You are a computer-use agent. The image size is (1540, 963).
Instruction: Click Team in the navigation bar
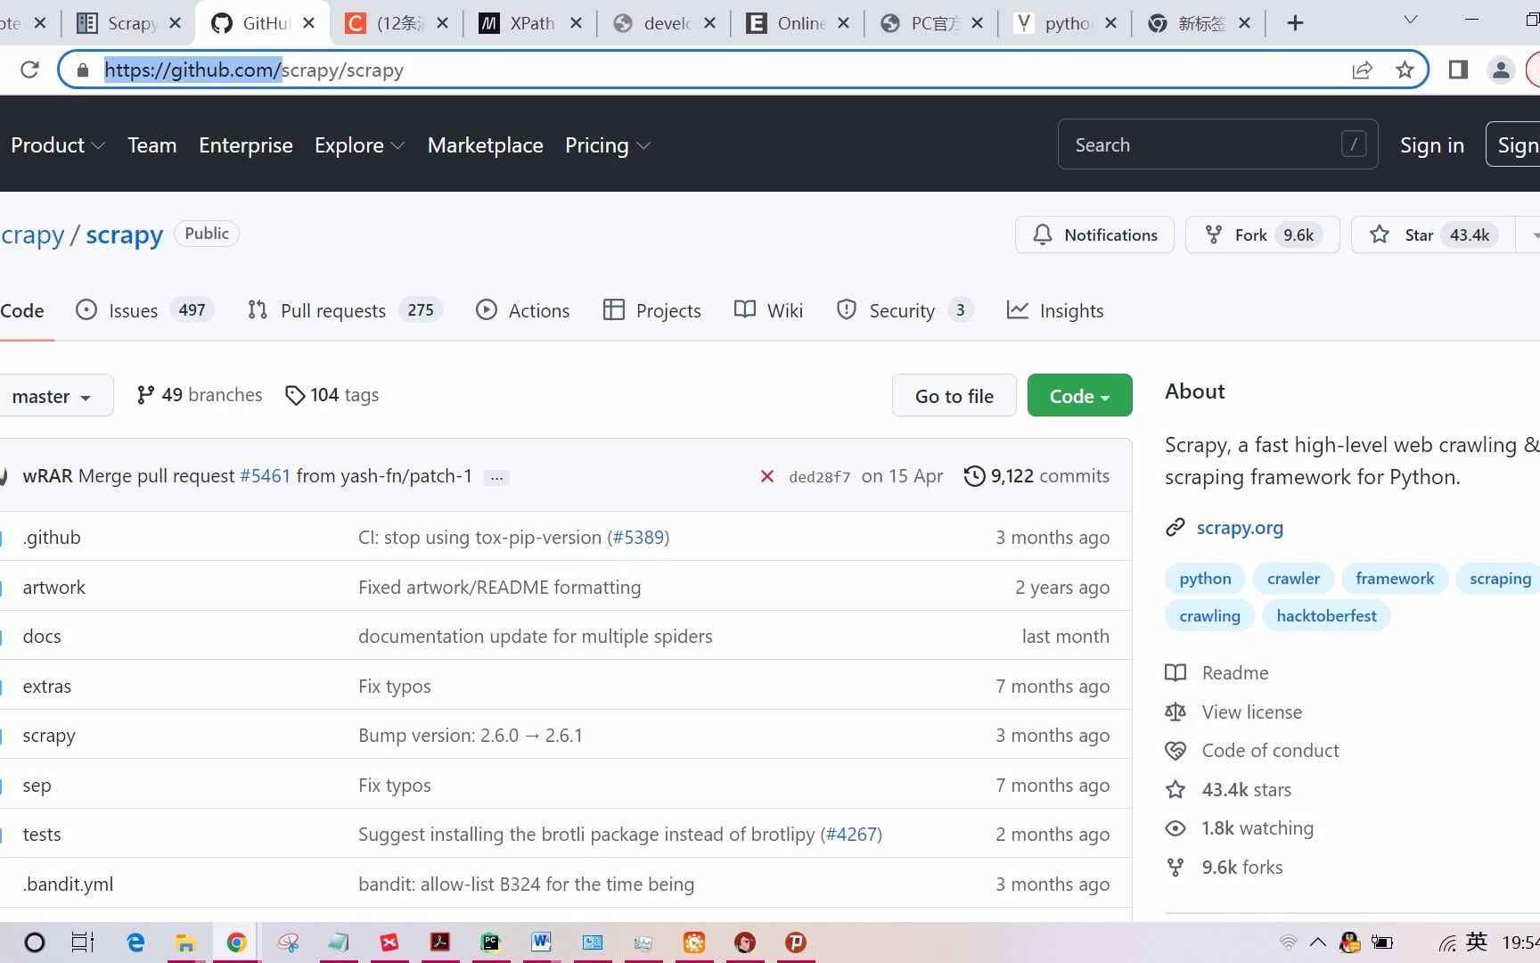point(152,145)
